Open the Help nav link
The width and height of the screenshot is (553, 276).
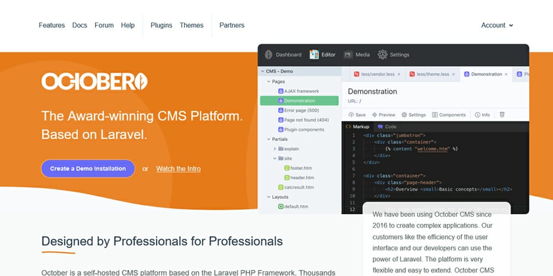click(128, 25)
